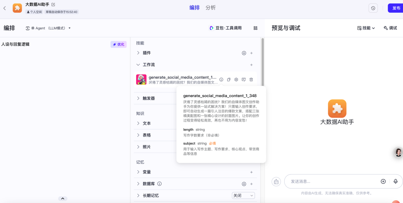Open the 技能 dropdown in preview panel
Image resolution: width=403 pixels, height=203 pixels.
tap(366, 28)
